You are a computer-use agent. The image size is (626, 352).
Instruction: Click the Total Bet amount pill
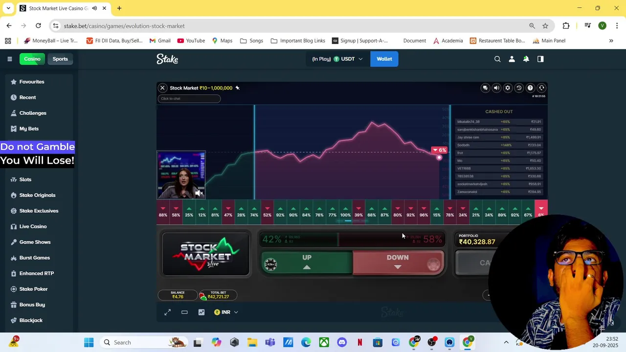coord(218,295)
